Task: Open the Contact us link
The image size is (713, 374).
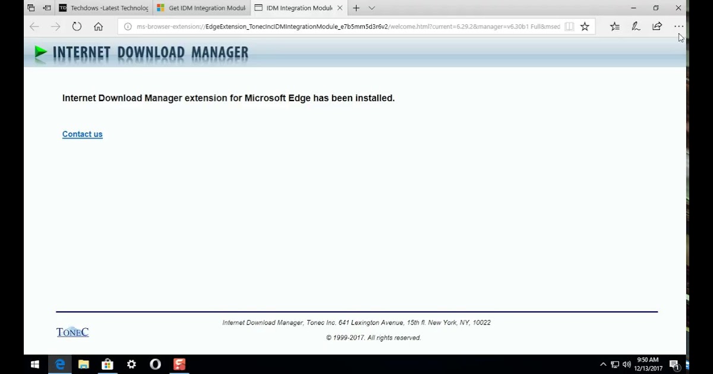Action: [83, 134]
